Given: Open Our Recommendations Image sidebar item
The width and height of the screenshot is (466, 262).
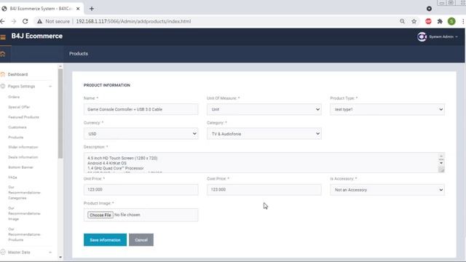Looking at the screenshot, I should pos(24,213).
